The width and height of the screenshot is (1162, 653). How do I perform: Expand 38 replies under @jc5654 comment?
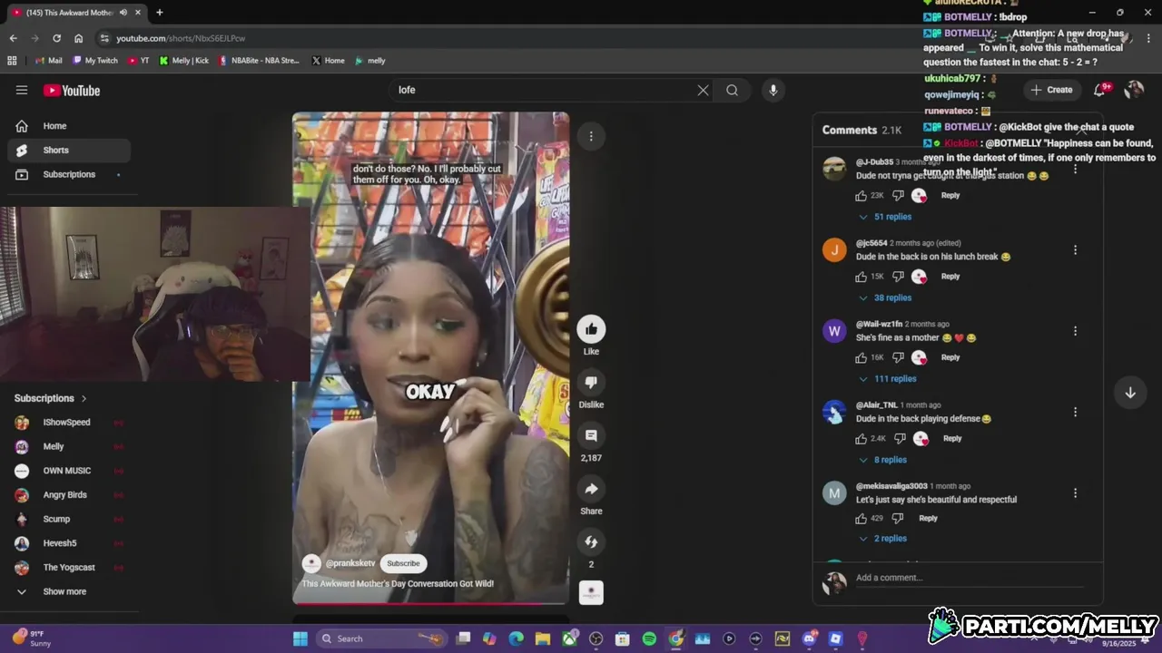(x=885, y=297)
